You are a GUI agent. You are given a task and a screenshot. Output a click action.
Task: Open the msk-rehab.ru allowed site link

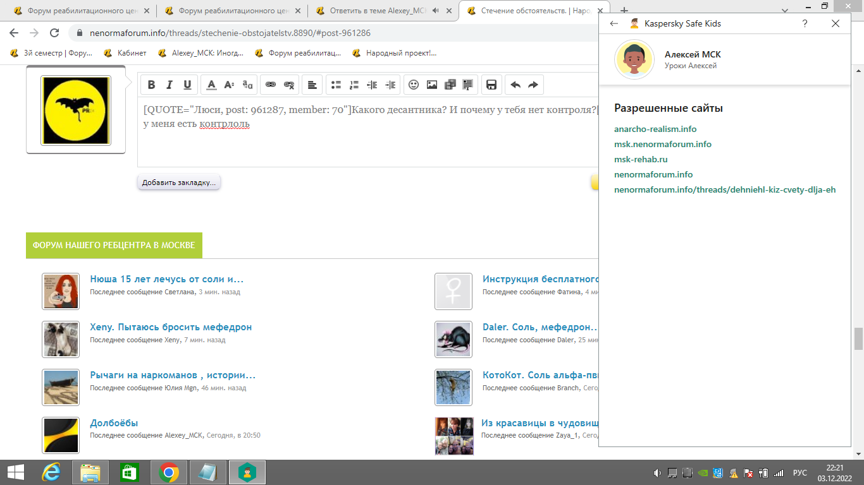click(641, 159)
